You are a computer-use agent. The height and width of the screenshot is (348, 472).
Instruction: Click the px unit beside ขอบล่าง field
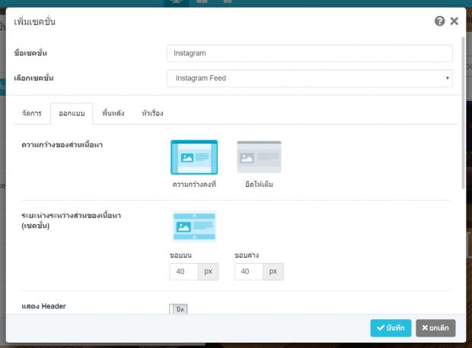(x=273, y=272)
